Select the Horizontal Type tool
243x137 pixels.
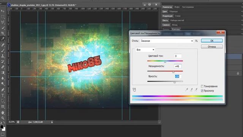point(3,96)
